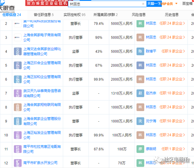The image size is (194, 168).
Task: Open the 武汉天九华泰商务信息咨询有限公司 link
Action: pos(42,93)
